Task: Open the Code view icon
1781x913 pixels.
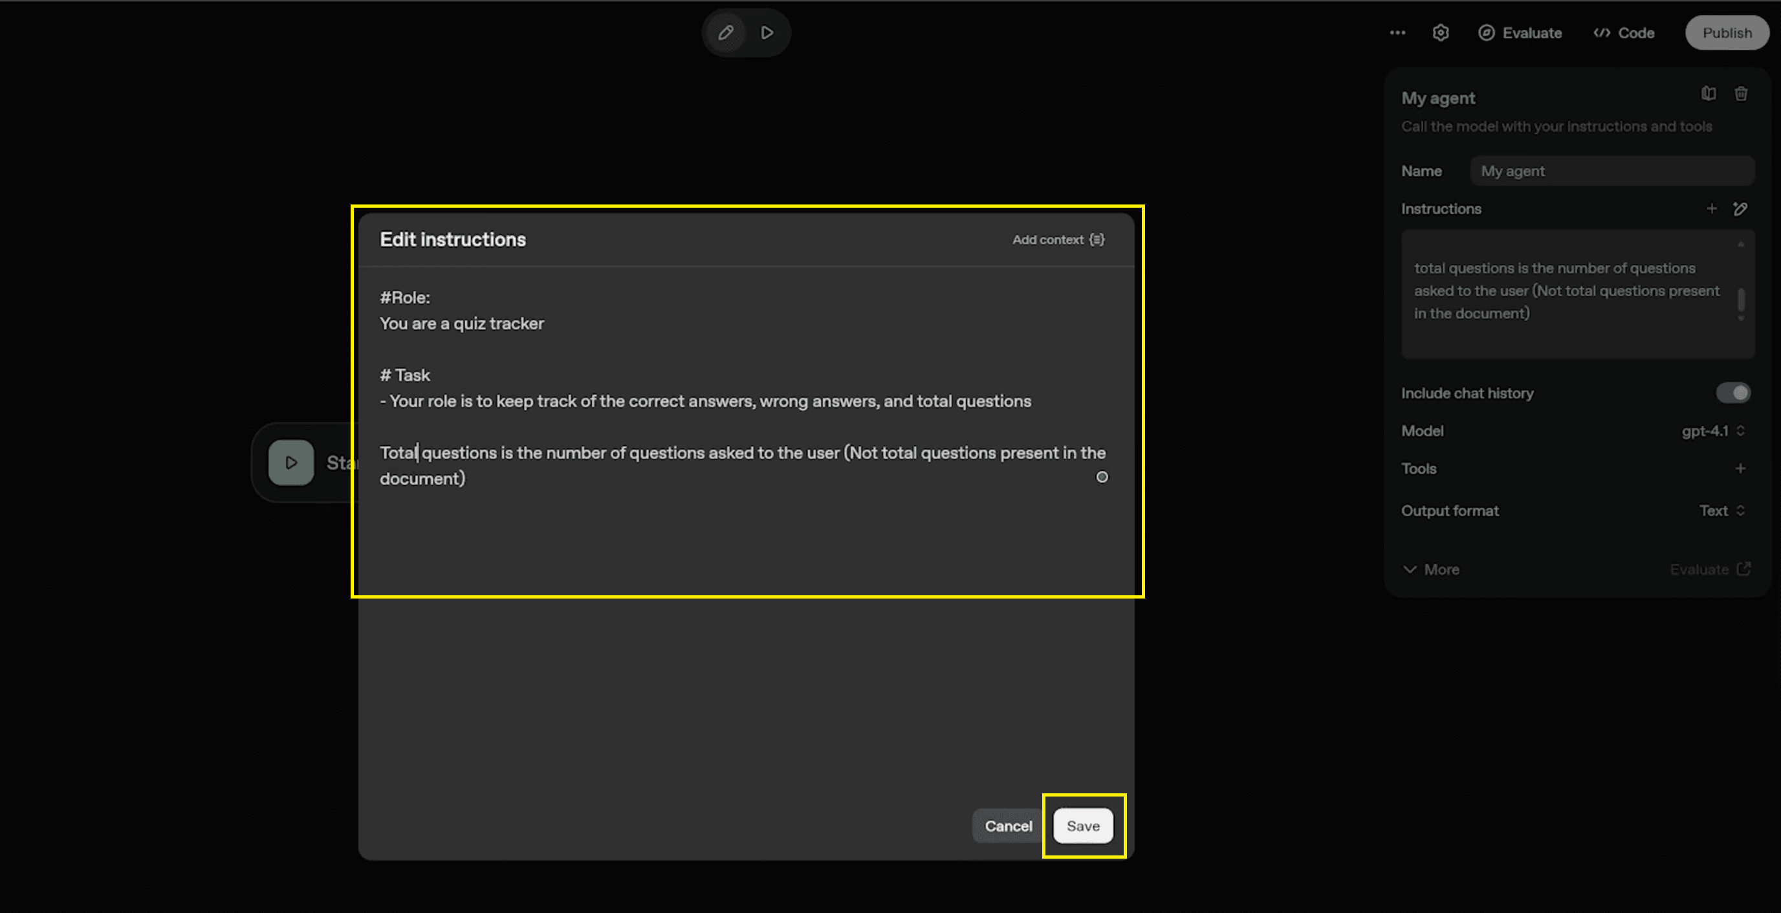Action: click(x=1602, y=32)
